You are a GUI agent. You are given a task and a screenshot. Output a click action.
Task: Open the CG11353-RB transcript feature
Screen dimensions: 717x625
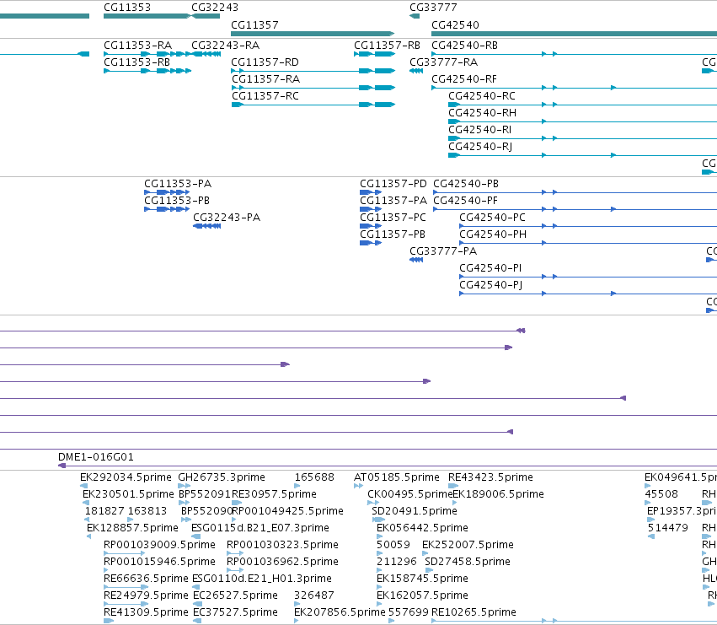147,71
